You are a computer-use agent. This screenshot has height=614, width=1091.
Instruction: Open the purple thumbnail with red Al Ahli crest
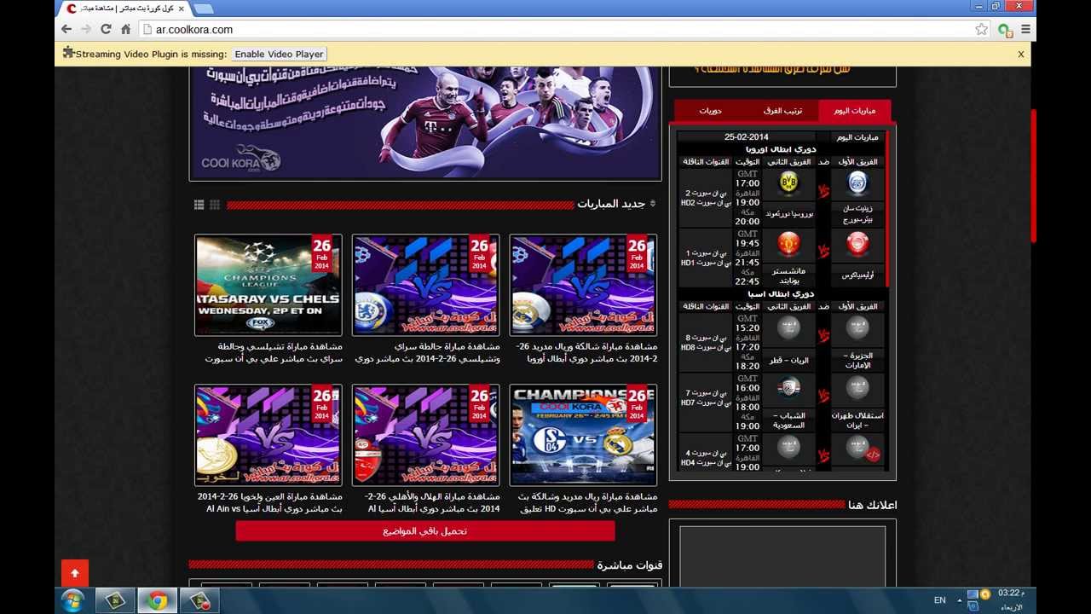(x=425, y=435)
